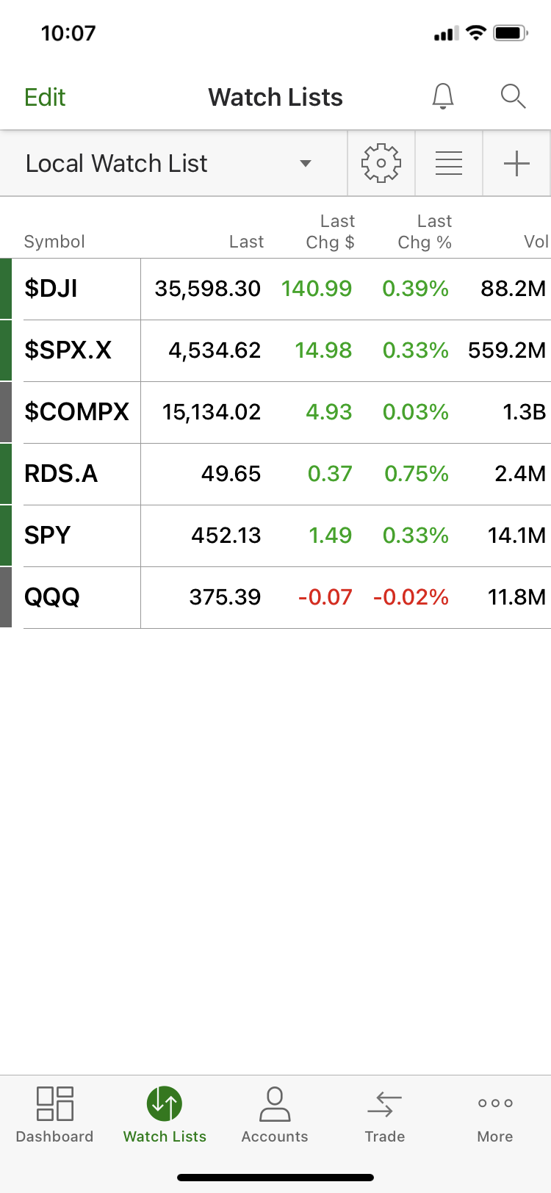
Task: Sort by Last Chg % column header
Action: coord(425,232)
